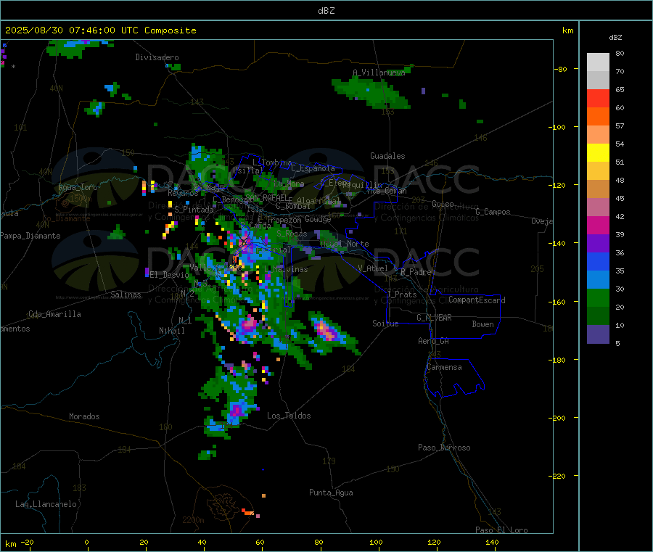The width and height of the screenshot is (653, 552).
Task: Click the '2025/08/30 07:46:00 UTC Composite' timestamp
Action: click(100, 30)
